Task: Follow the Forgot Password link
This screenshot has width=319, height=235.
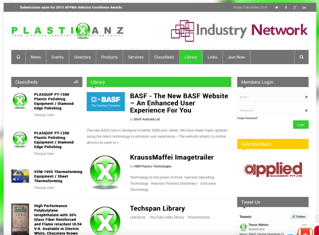Action: [x=247, y=118]
